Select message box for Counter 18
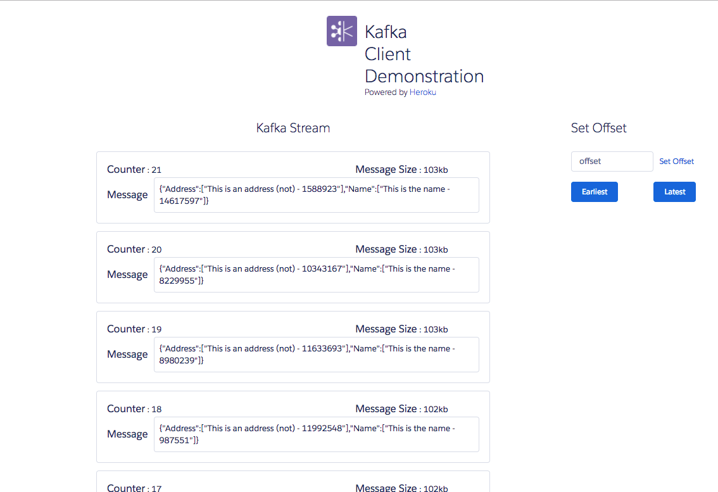 (317, 434)
